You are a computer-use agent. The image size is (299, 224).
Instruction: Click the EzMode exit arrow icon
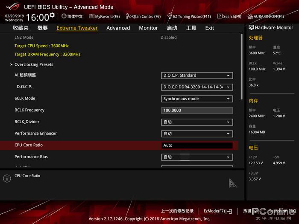pos(230,211)
